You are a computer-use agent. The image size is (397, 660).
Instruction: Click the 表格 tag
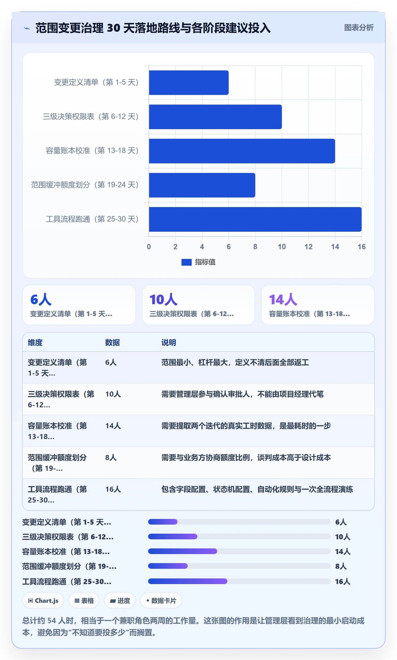click(84, 601)
